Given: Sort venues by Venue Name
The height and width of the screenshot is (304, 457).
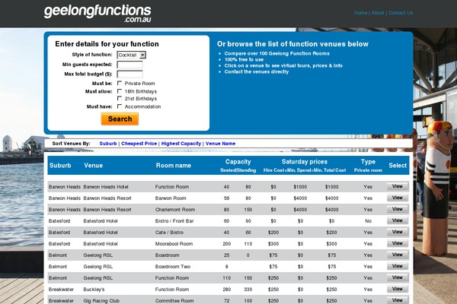Looking at the screenshot, I should point(220,144).
